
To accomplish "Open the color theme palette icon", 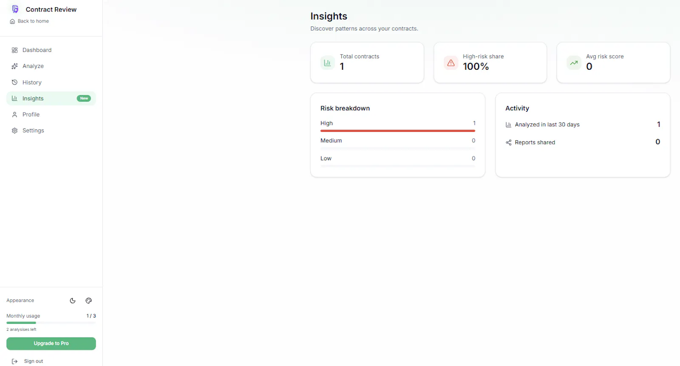I will (x=88, y=301).
